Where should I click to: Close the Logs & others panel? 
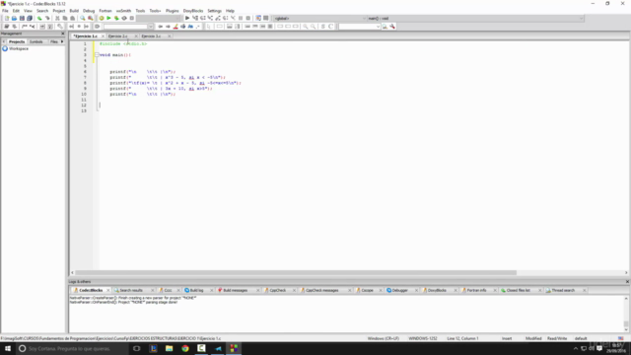pos(627,282)
